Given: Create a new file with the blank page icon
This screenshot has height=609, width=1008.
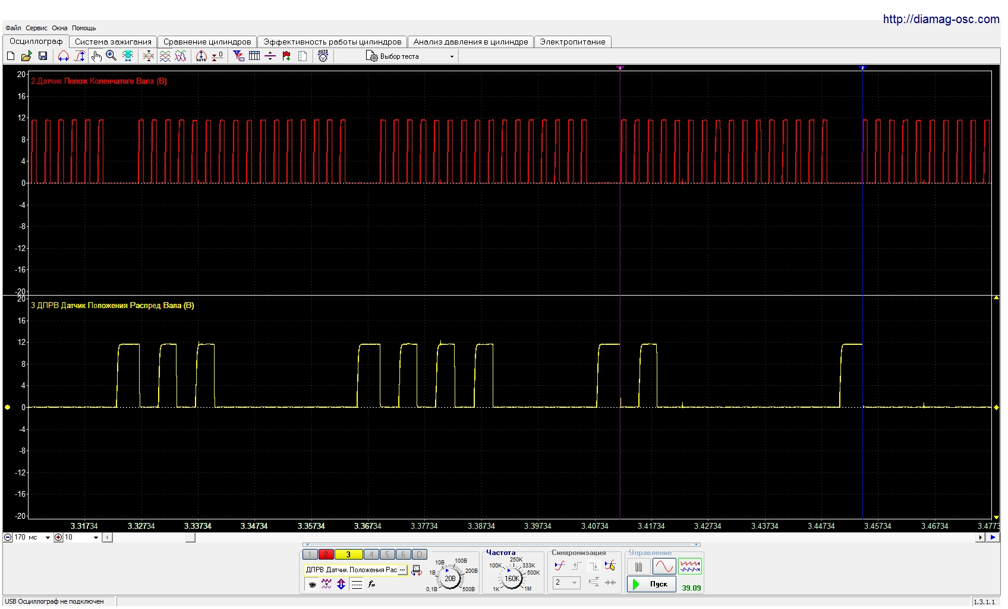Looking at the screenshot, I should [x=11, y=56].
